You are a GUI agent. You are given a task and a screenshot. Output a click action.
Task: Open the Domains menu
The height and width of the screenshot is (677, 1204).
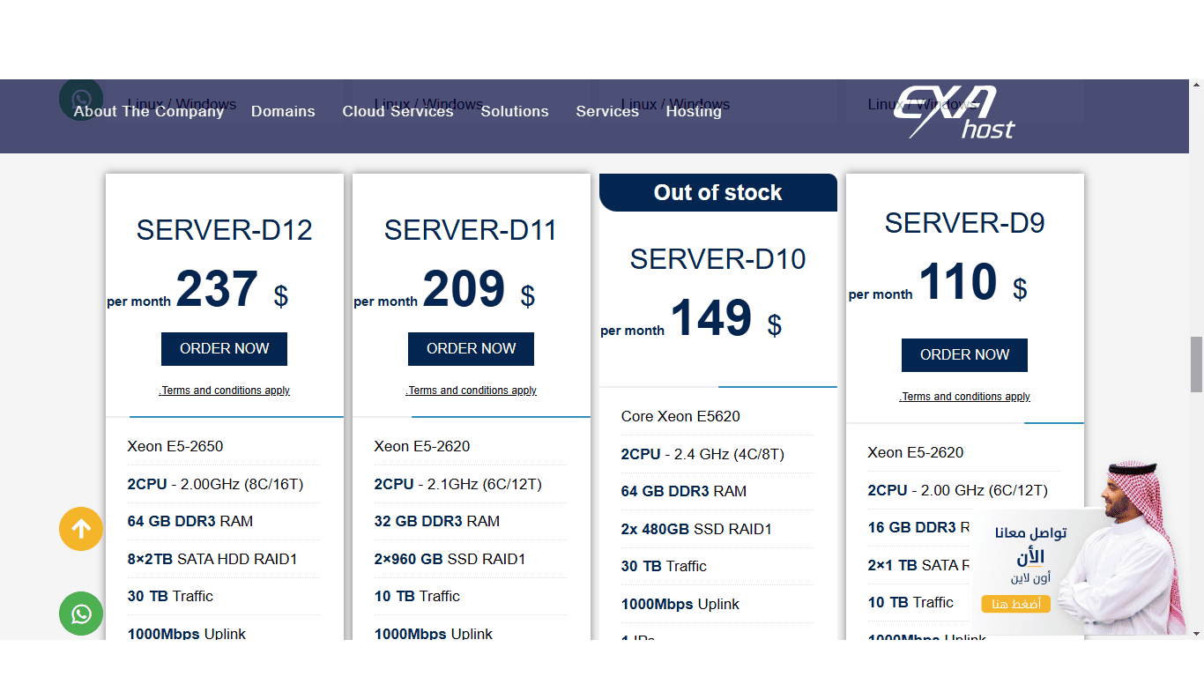pos(283,111)
